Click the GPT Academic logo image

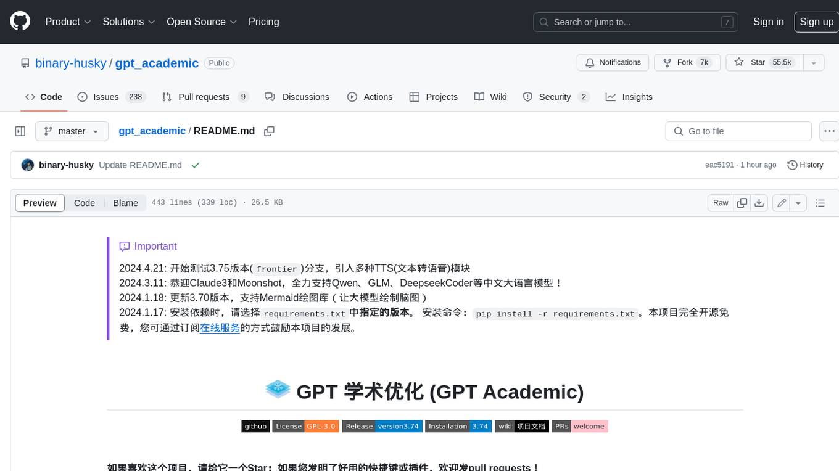point(278,389)
